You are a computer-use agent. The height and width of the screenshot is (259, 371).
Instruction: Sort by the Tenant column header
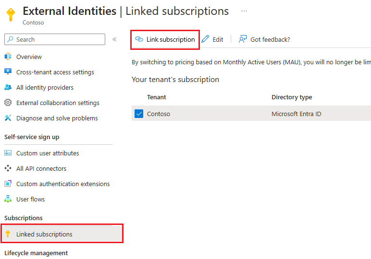pyautogui.click(x=156, y=97)
